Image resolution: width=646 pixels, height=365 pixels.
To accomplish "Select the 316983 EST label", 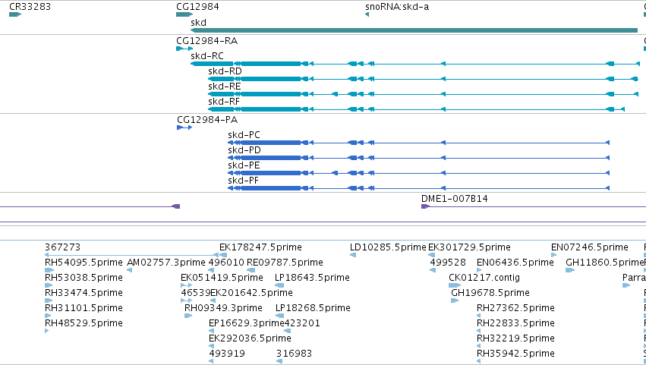I will point(294,354).
